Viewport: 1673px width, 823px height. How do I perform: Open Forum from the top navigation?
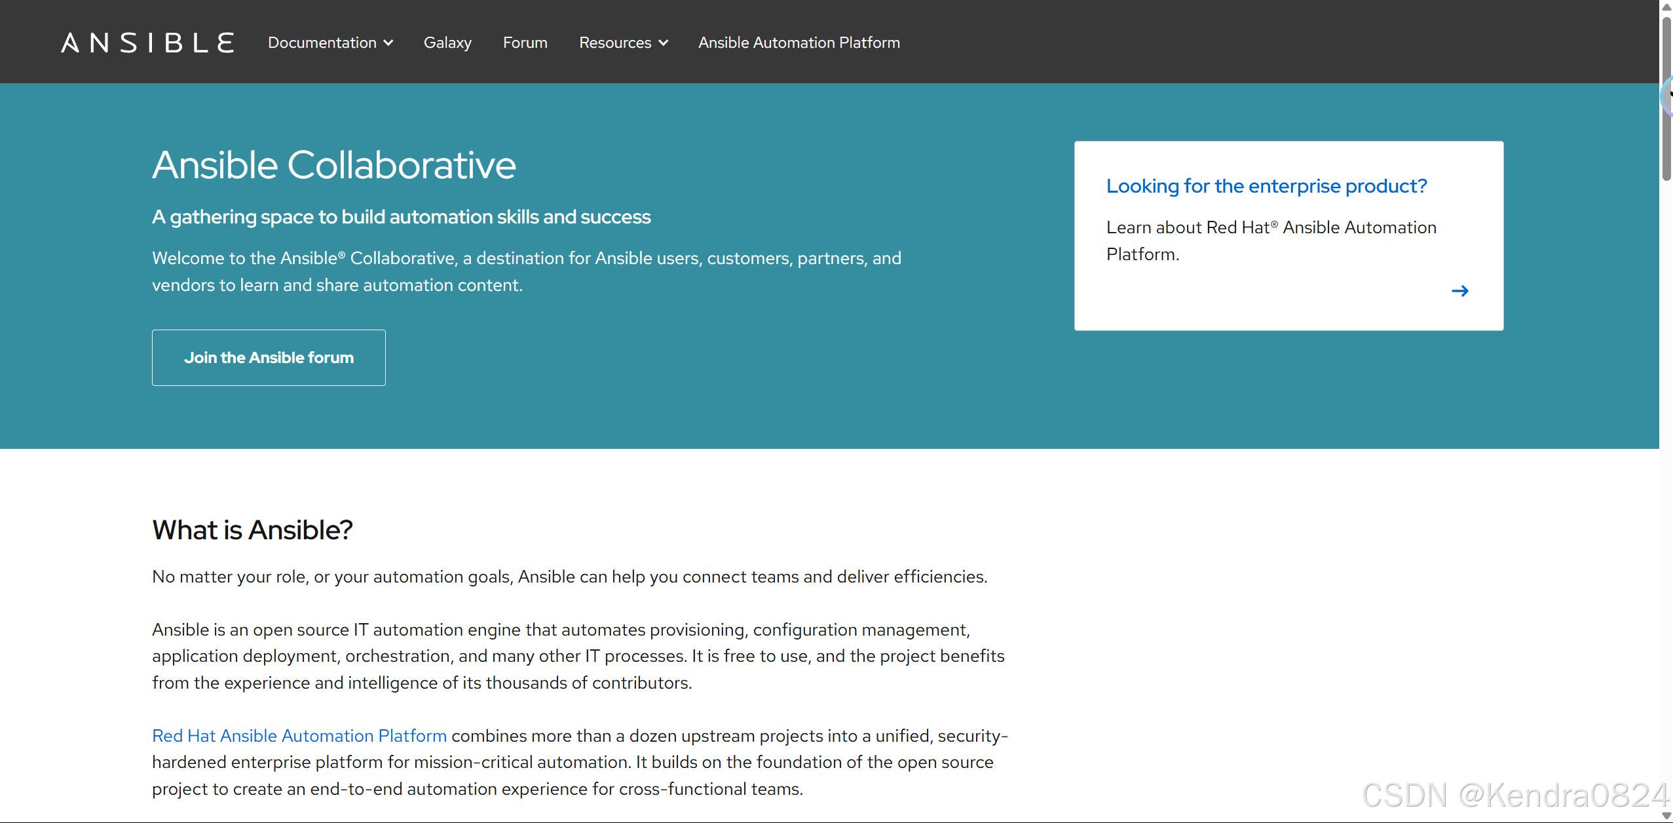[x=525, y=43]
